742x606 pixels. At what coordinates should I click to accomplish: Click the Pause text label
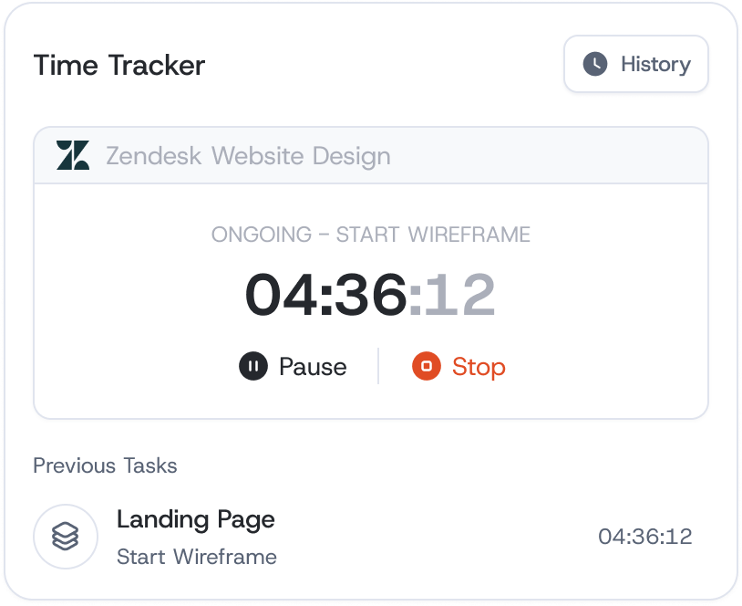[313, 367]
